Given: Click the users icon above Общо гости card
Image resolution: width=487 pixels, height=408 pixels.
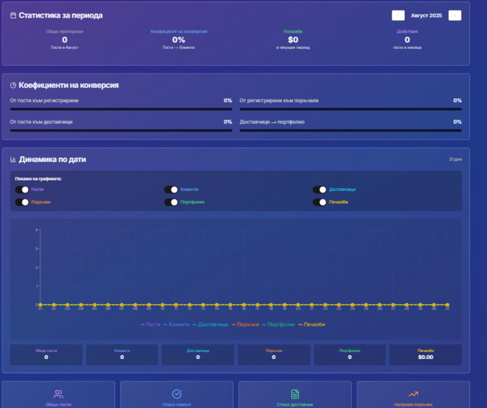Looking at the screenshot, I should [59, 395].
